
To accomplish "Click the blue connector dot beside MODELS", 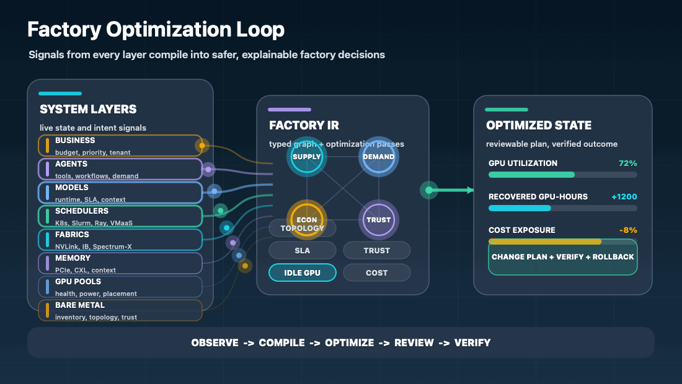I will pyautogui.click(x=214, y=191).
